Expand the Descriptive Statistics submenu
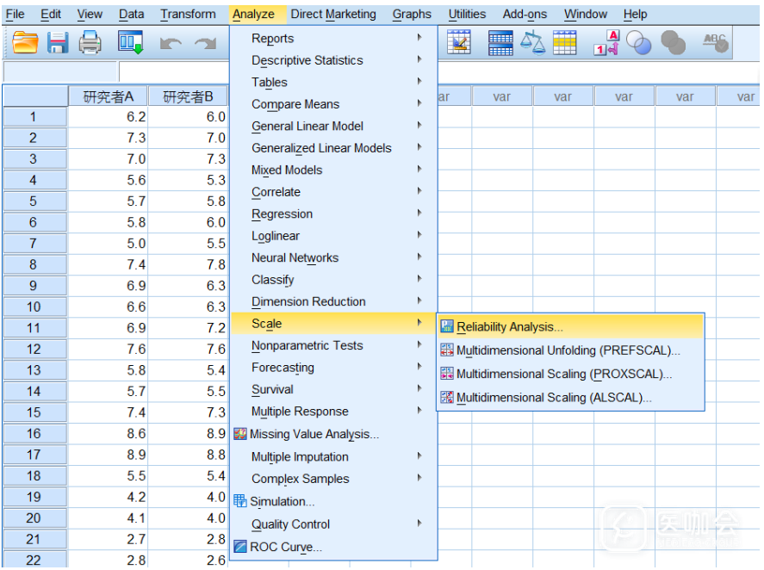The width and height of the screenshot is (764, 570). pos(307,60)
